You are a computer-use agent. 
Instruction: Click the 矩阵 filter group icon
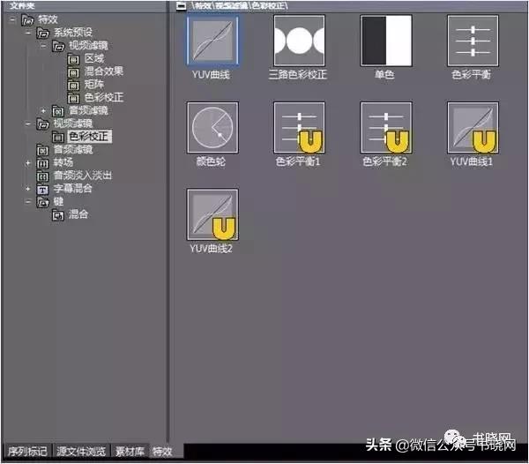tap(73, 85)
